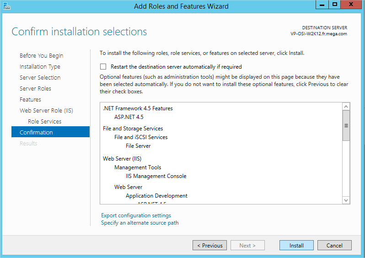Click Export configuration settings link
The height and width of the screenshot is (258, 365).
136,215
